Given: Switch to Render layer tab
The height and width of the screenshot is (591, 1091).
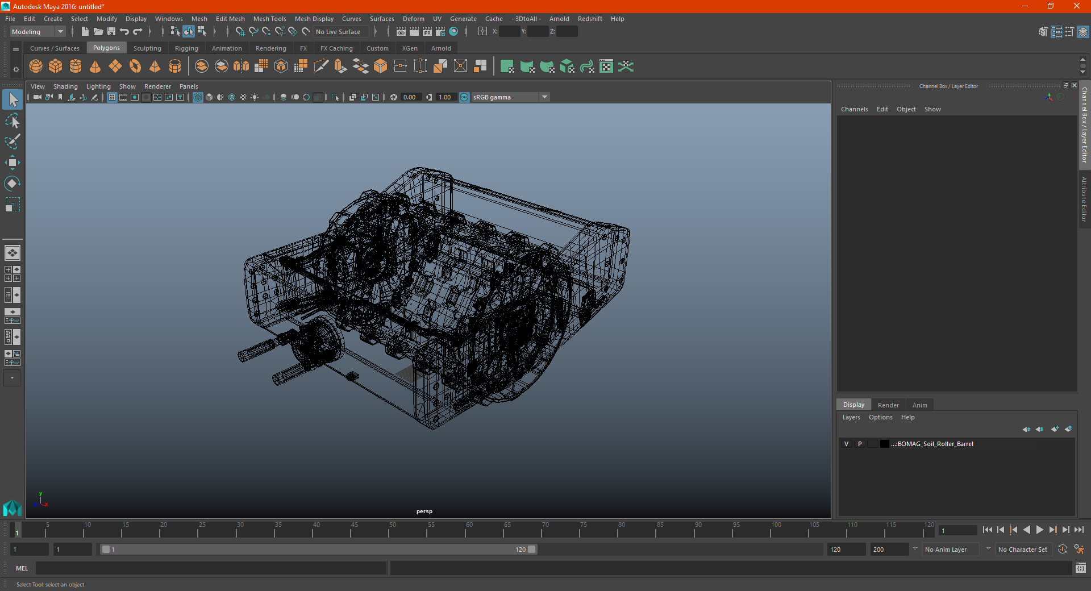Looking at the screenshot, I should 888,405.
